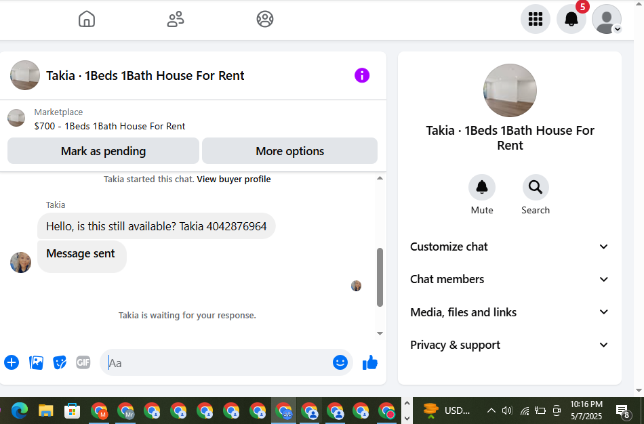The image size is (644, 424).
Task: Open the emoji picker smiley icon
Action: (x=340, y=362)
